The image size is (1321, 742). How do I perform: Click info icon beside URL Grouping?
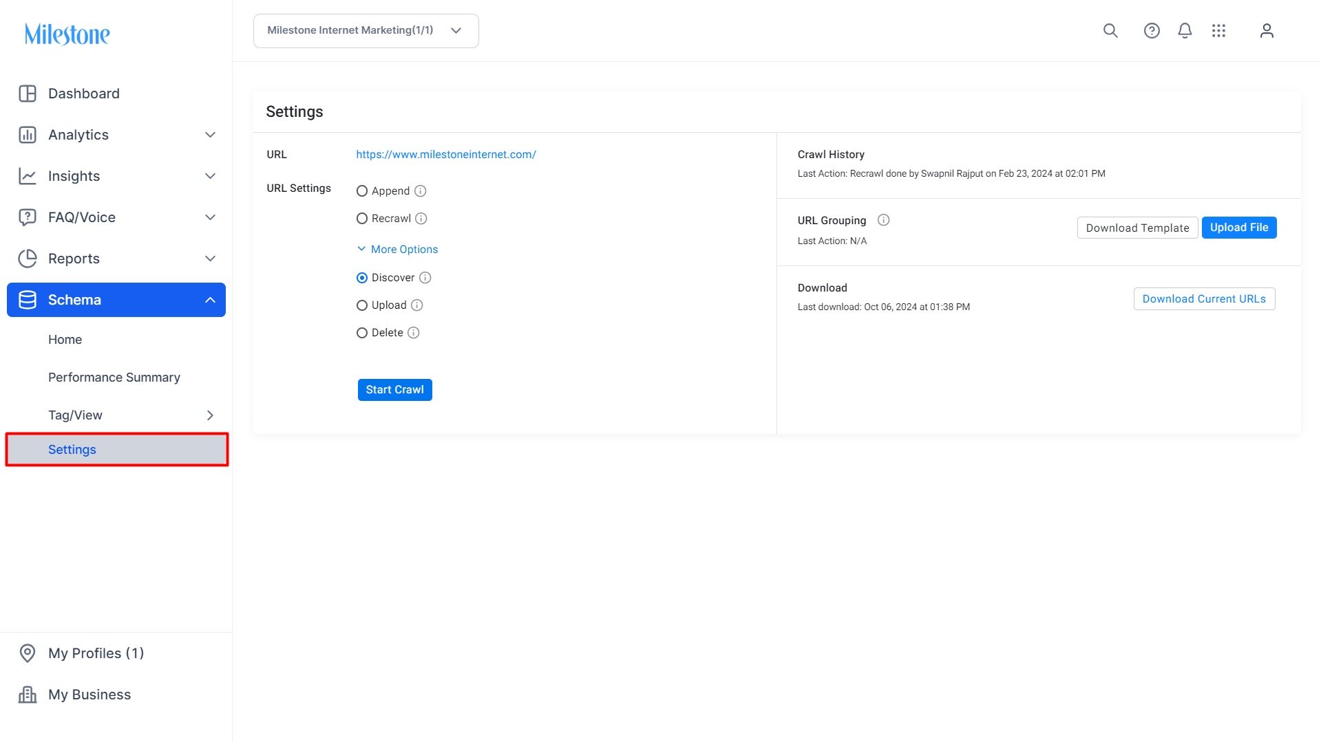tap(884, 220)
